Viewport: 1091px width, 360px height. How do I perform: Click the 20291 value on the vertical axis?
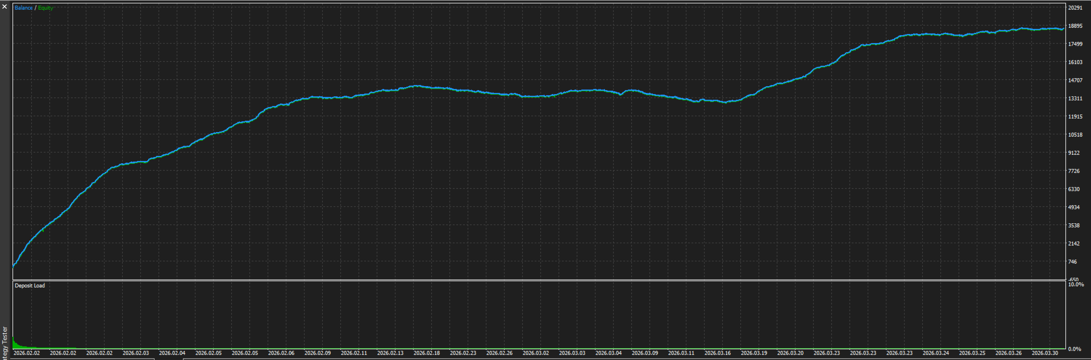[1075, 8]
